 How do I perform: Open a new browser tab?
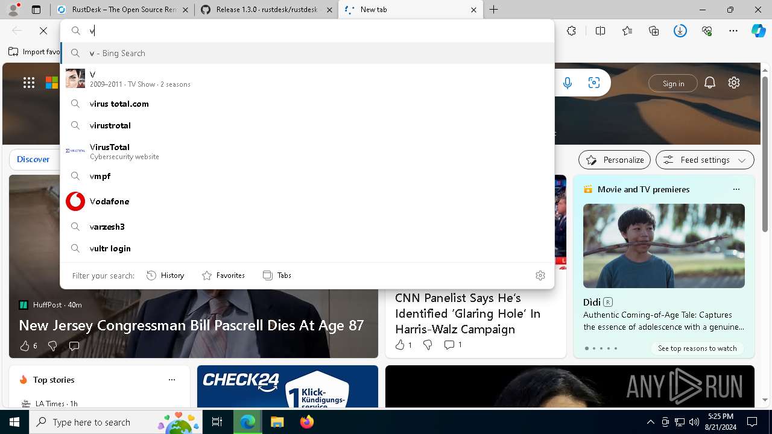point(493,10)
